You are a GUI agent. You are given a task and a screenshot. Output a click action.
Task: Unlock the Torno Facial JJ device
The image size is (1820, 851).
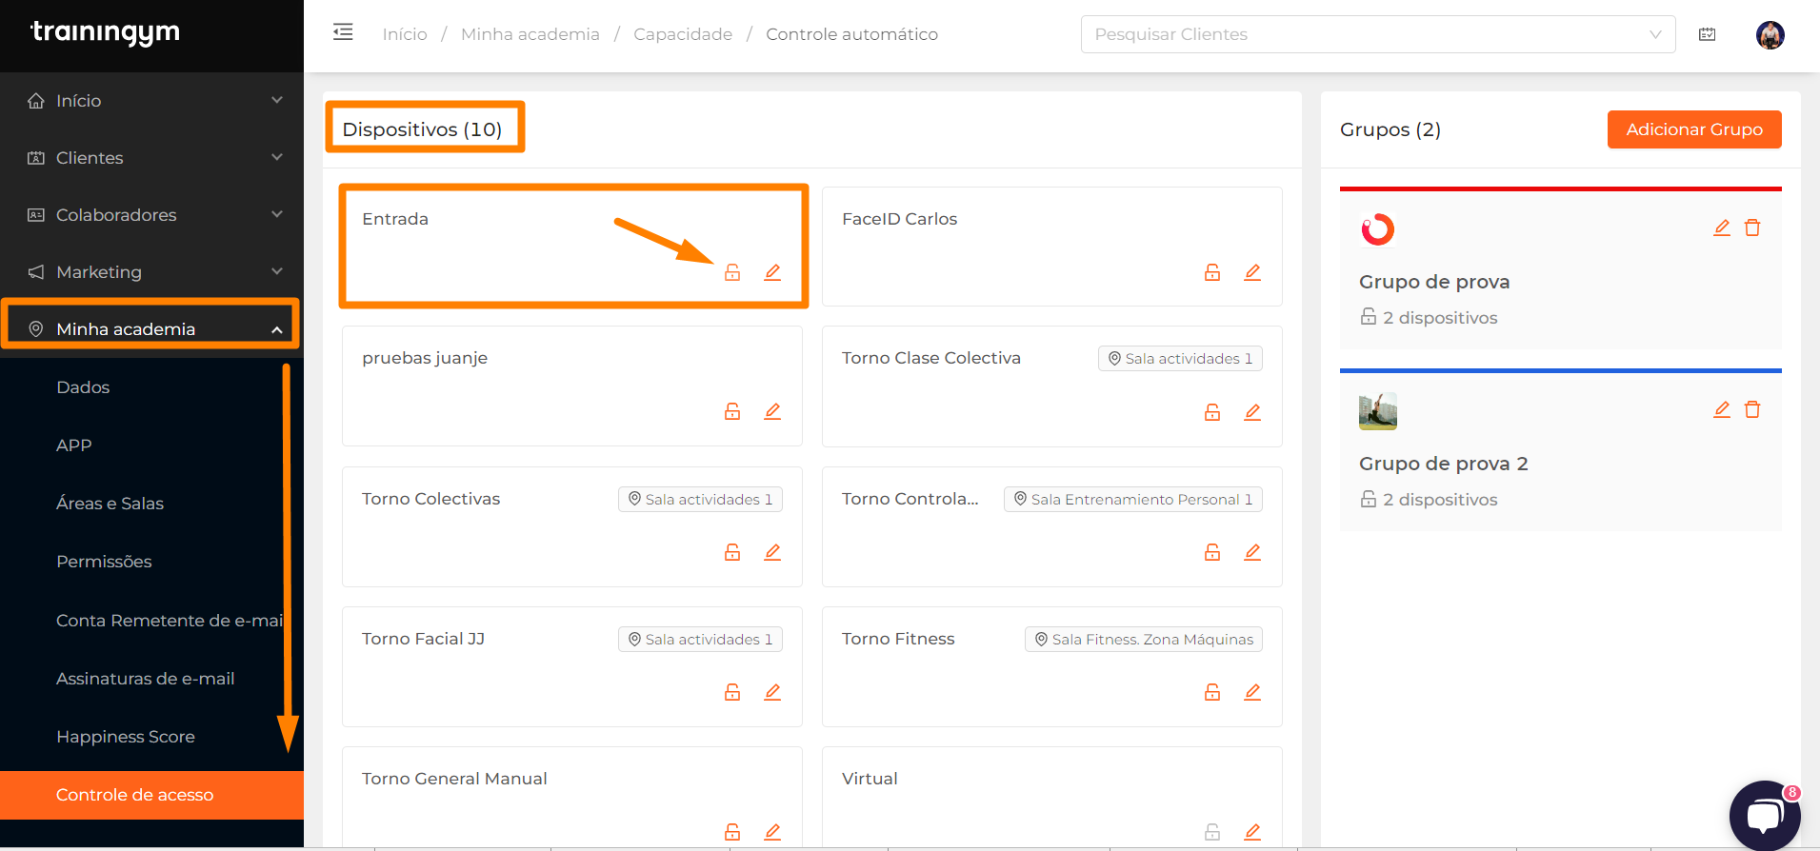pyautogui.click(x=732, y=692)
